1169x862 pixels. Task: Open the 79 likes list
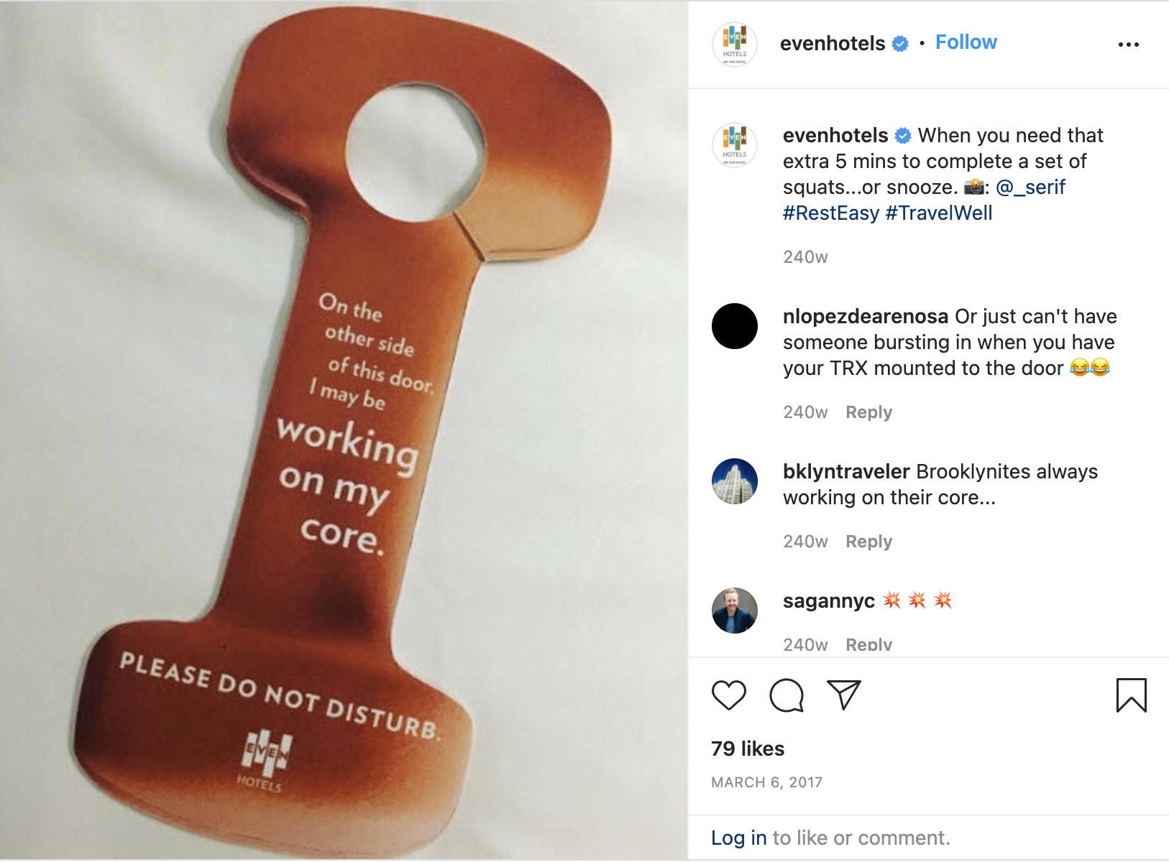748,749
